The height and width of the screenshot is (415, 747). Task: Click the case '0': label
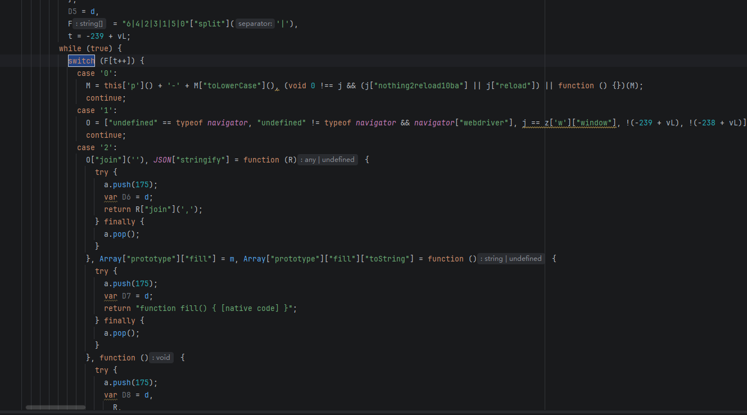[x=97, y=73]
